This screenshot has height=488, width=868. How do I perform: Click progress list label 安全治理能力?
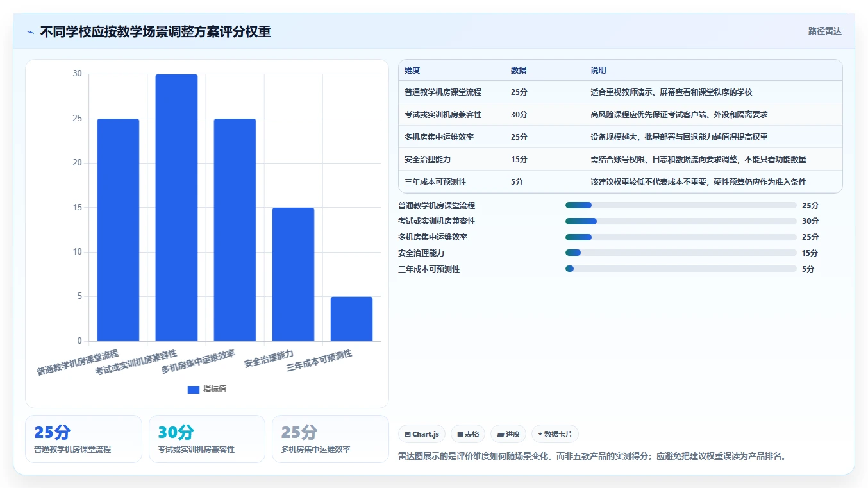point(421,253)
